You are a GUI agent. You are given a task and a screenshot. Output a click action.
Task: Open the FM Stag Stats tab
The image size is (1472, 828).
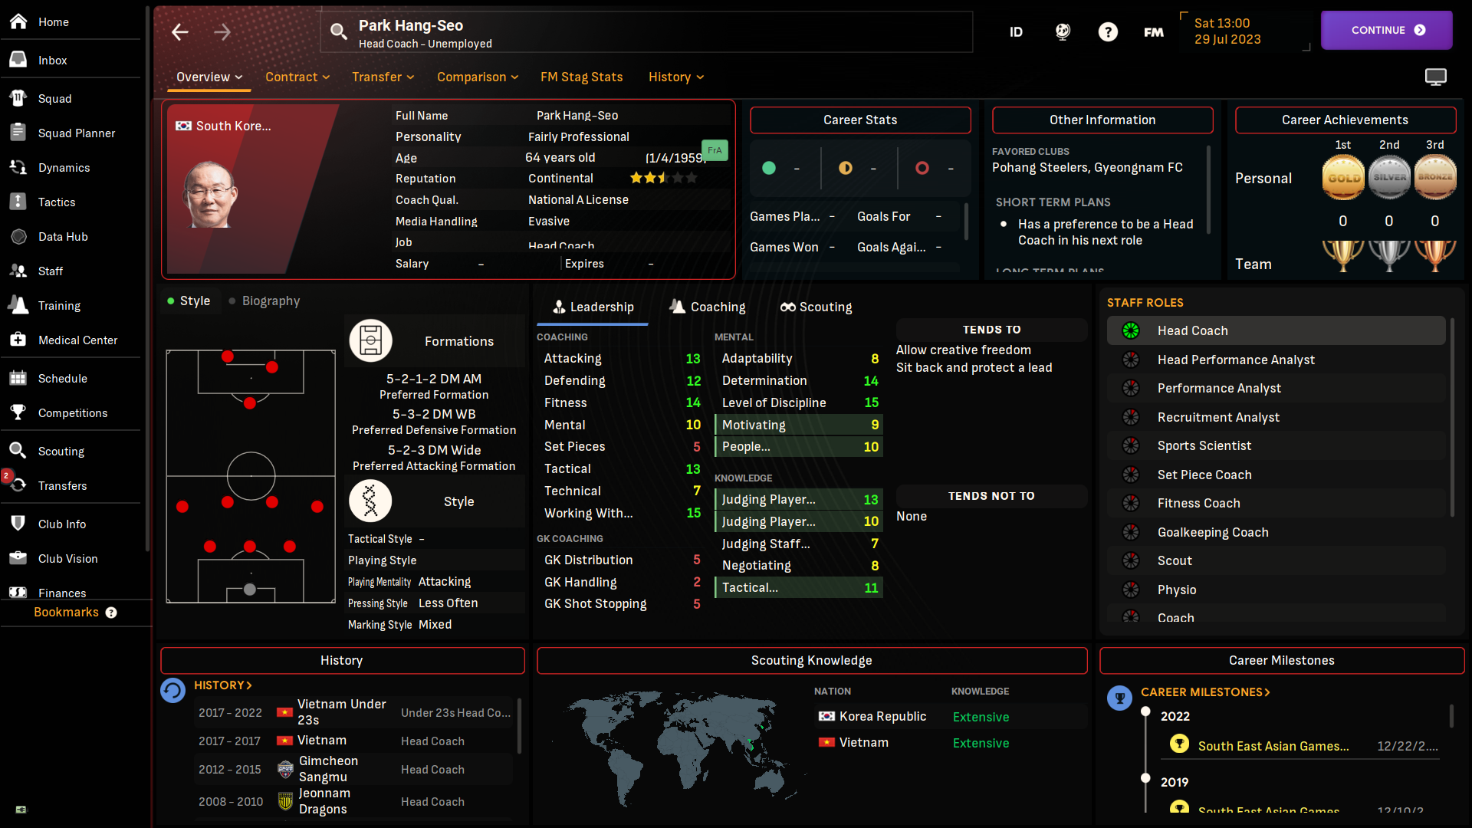pos(581,77)
